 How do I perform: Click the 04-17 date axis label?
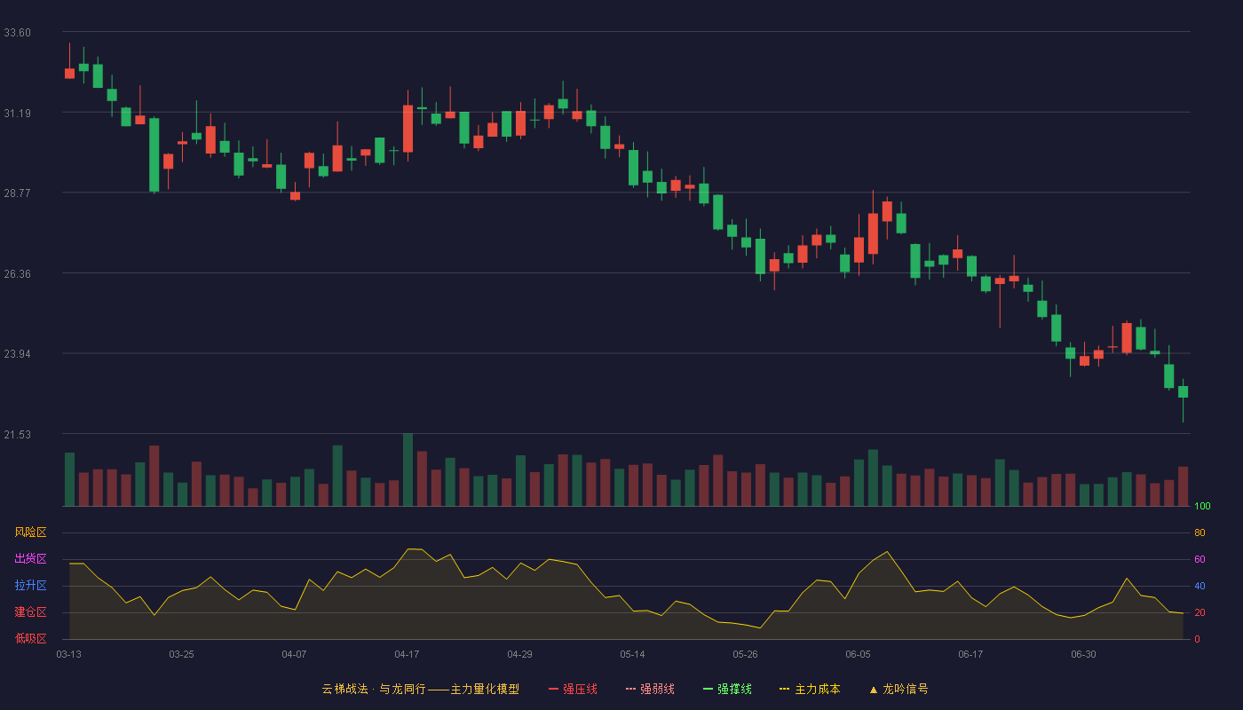pos(407,654)
